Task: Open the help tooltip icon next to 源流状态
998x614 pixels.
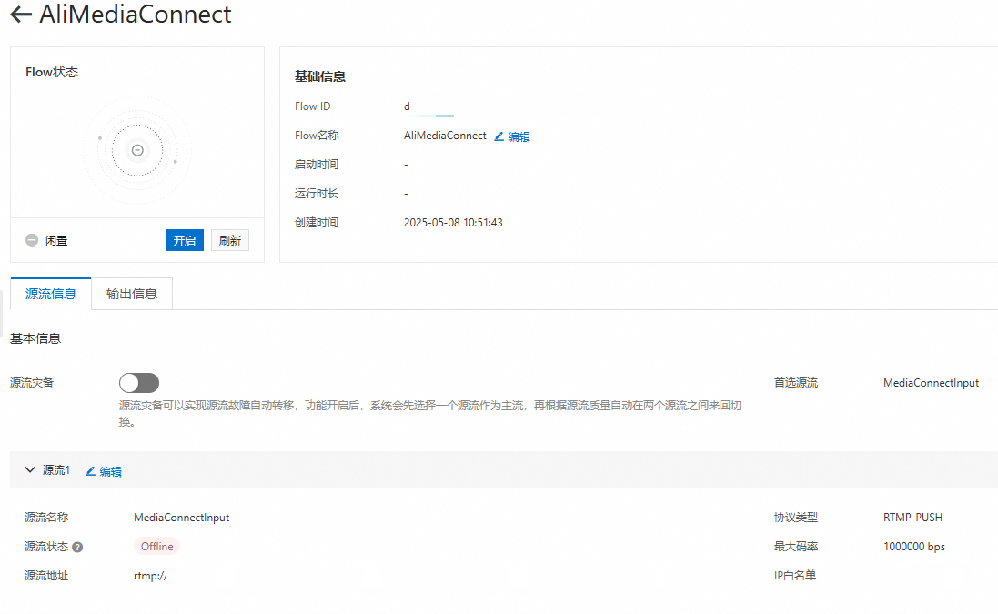Action: point(77,548)
